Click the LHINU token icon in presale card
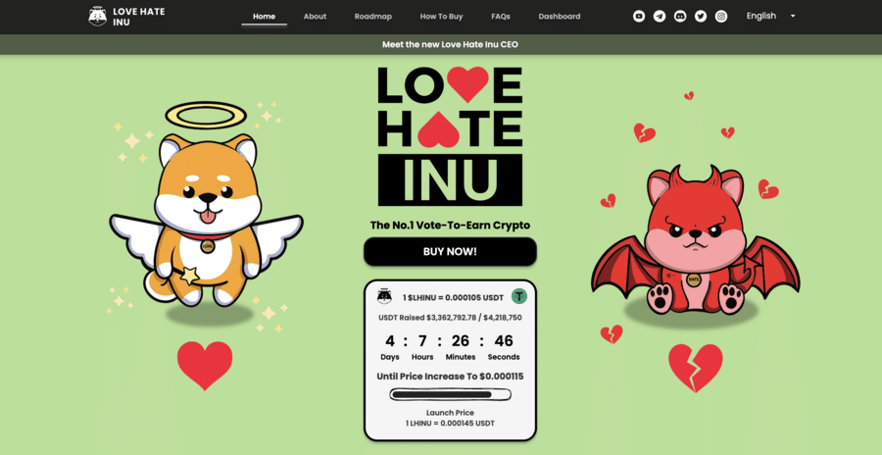This screenshot has height=455, width=882. point(385,296)
